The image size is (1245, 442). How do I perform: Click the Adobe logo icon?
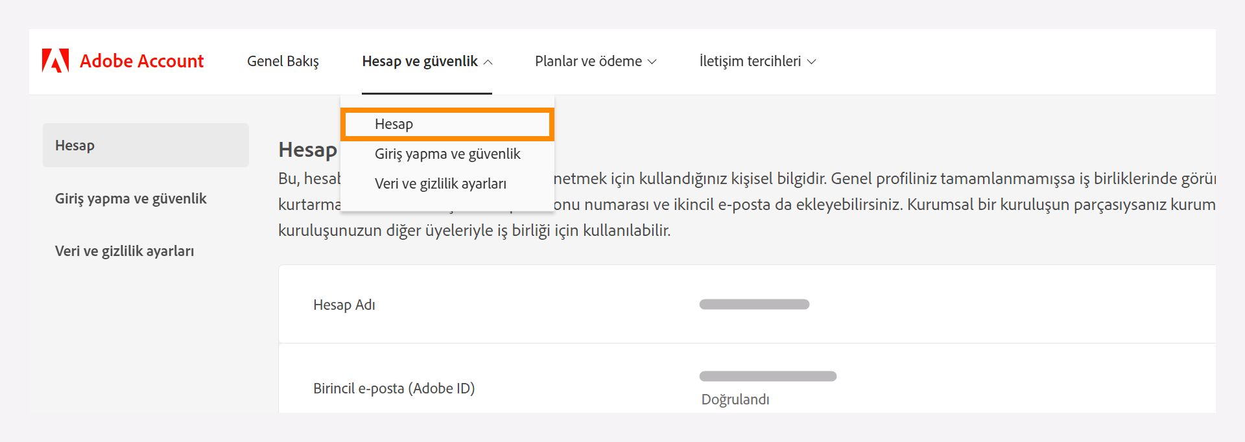point(57,60)
